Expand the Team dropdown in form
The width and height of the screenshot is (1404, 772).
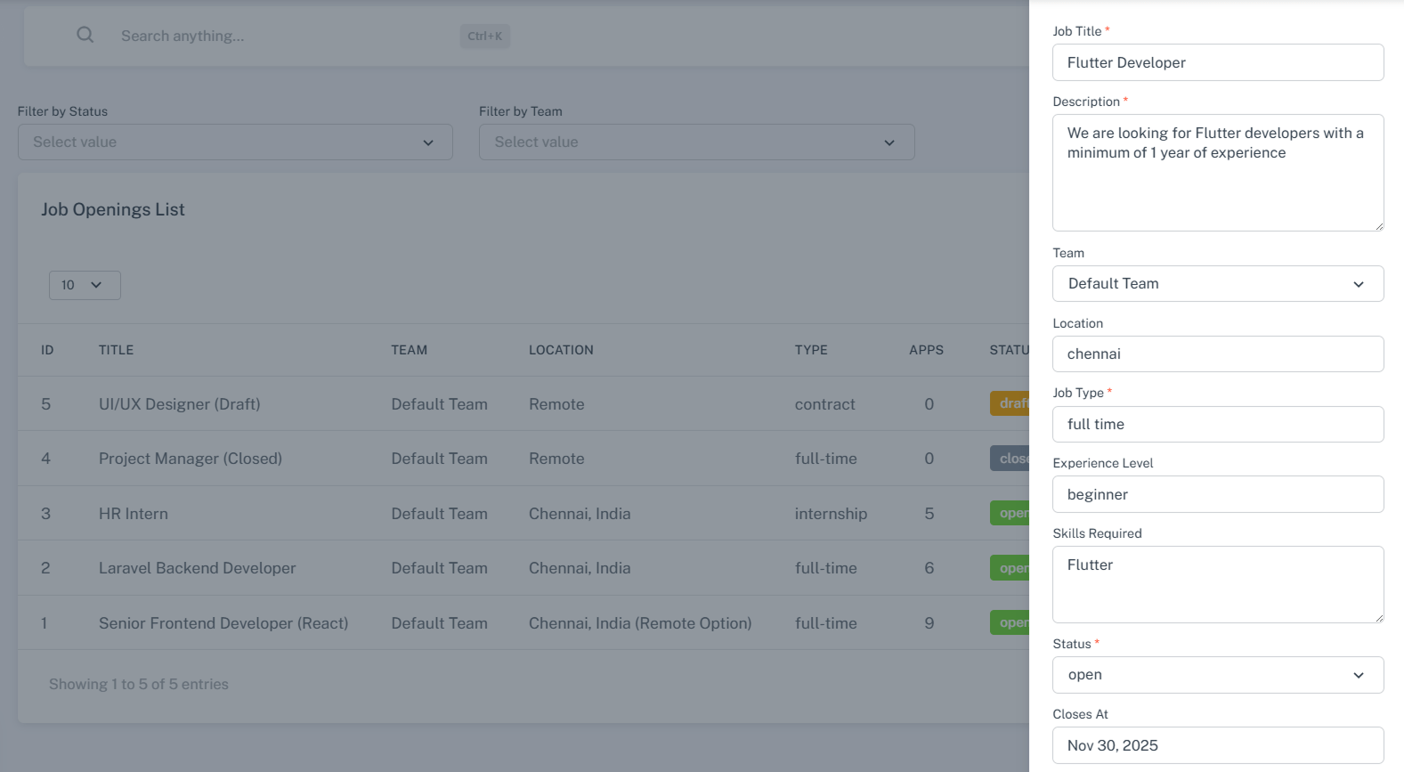click(x=1217, y=284)
